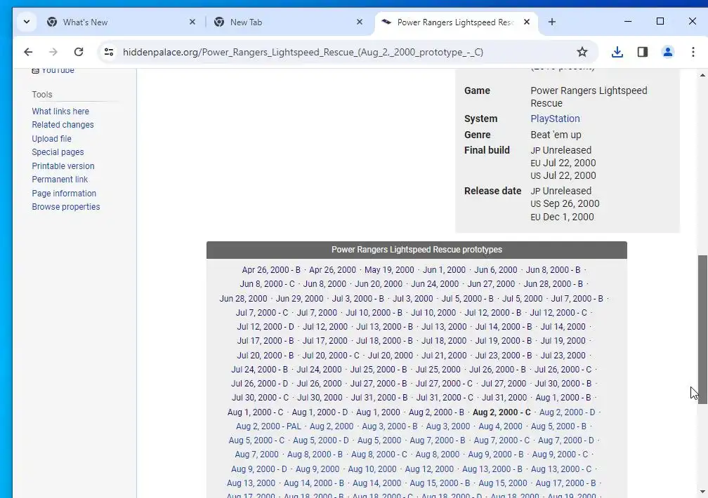This screenshot has height=498, width=708.
Task: Open the Jul 12, 2000 - D prototype
Action: [x=265, y=327]
